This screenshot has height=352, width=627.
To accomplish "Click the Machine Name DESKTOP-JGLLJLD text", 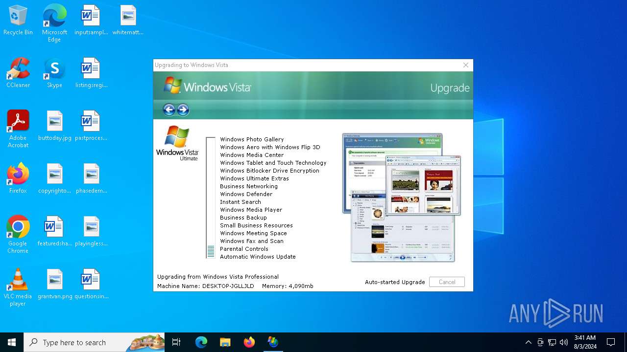I will click(206, 286).
